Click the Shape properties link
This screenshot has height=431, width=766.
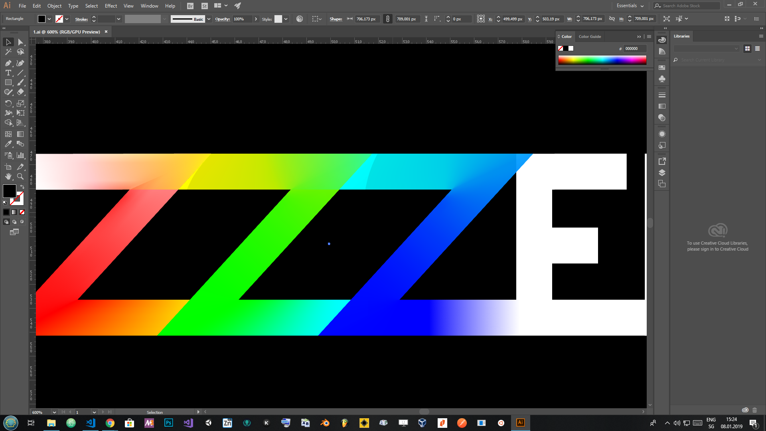tap(336, 19)
